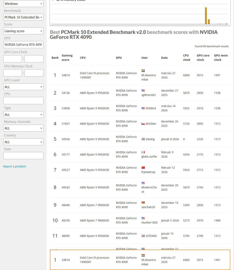
Task: Open user fcpowerup's result
Action: tap(148, 172)
